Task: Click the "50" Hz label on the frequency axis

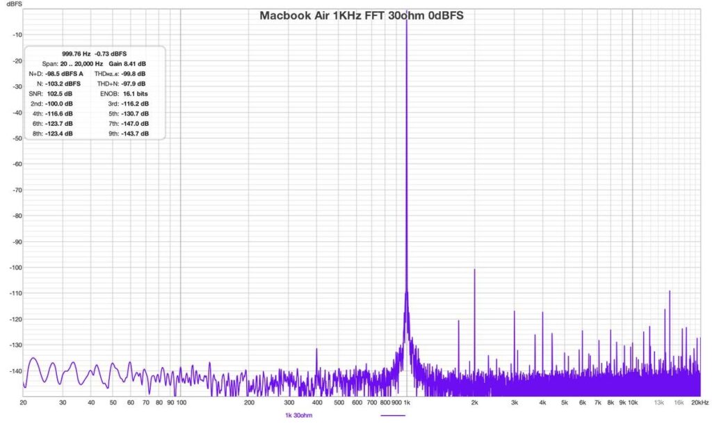Action: [x=113, y=402]
